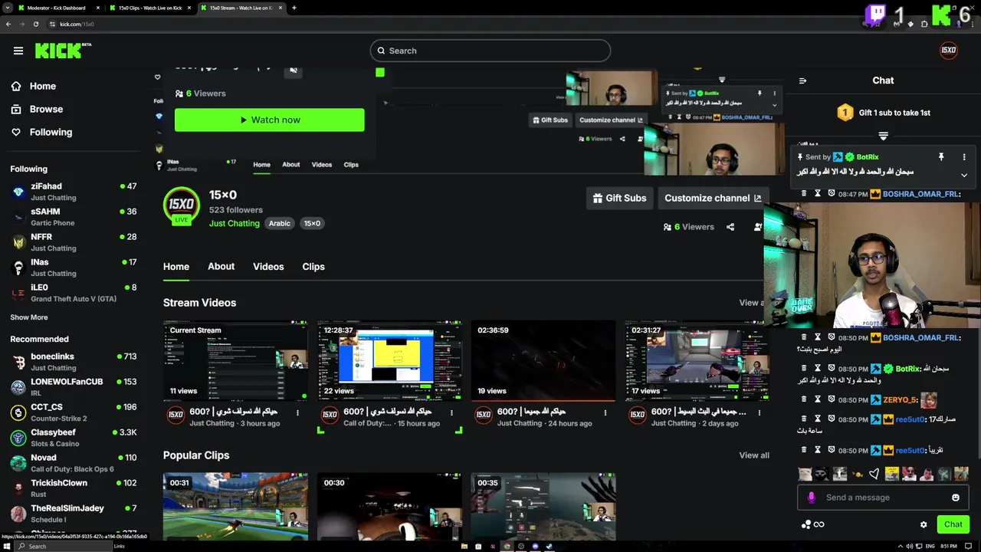
Task: Open options for first stream video
Action: tap(297, 412)
